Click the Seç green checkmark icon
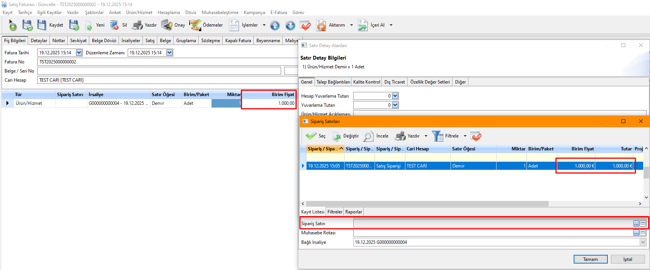Screen dimensions: 650x270 coord(311,136)
